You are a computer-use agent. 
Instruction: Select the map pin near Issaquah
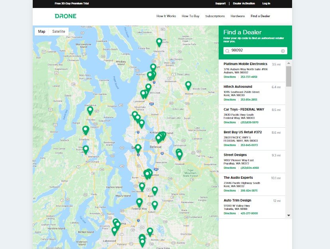(180, 156)
